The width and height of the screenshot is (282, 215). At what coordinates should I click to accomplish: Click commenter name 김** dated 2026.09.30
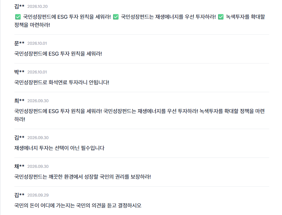coord(19,137)
